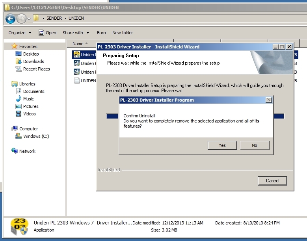Open the Organize dropdown menu
Image resolution: width=307 pixels, height=241 pixels.
tap(19, 33)
